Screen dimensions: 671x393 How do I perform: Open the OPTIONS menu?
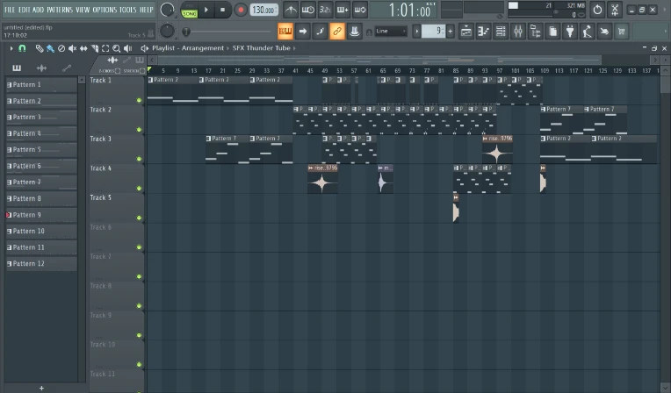105,10
